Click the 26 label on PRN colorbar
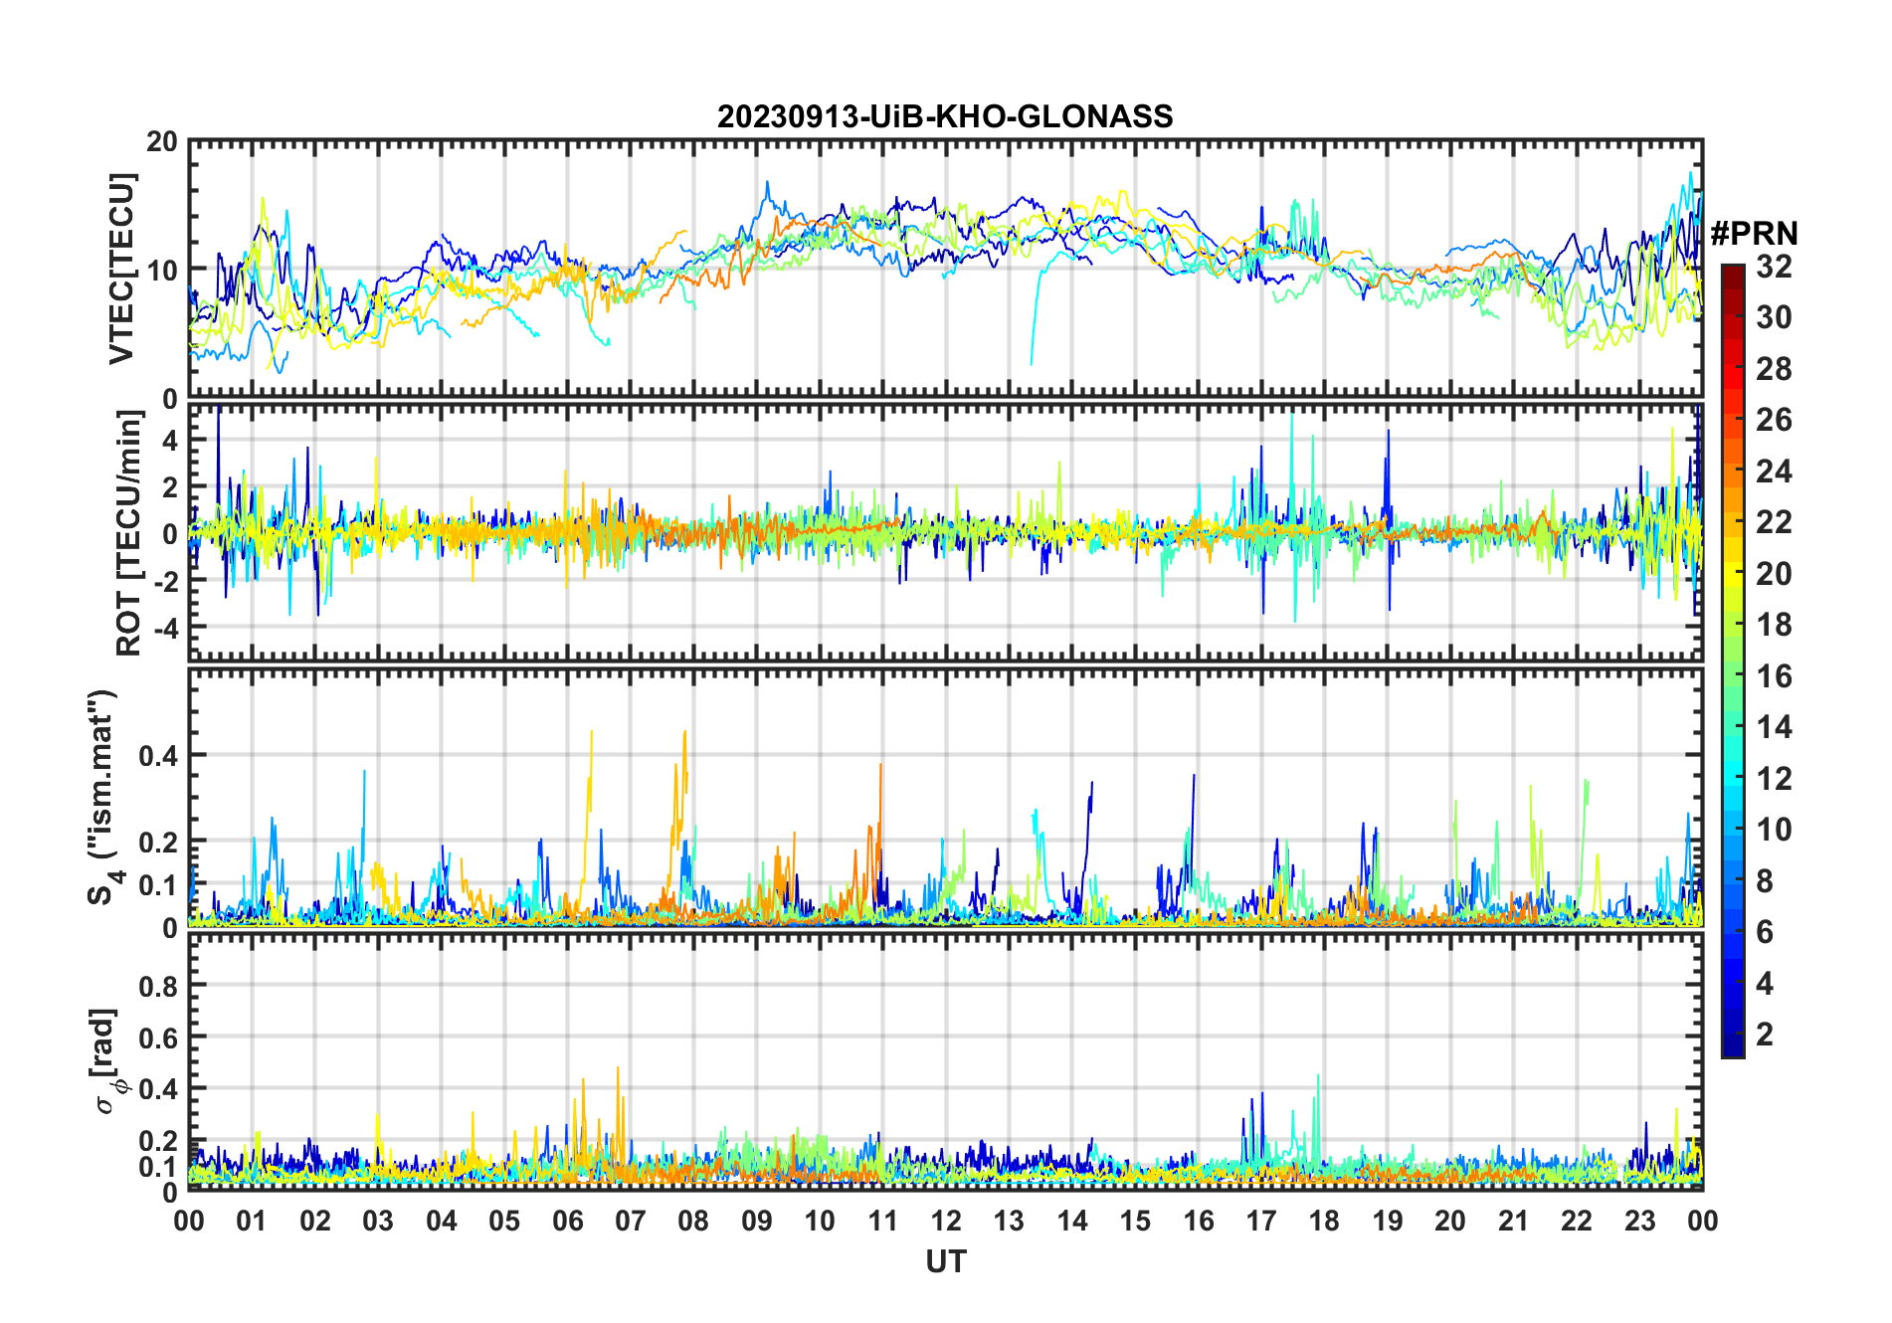The image size is (1892, 1323). click(x=1775, y=420)
